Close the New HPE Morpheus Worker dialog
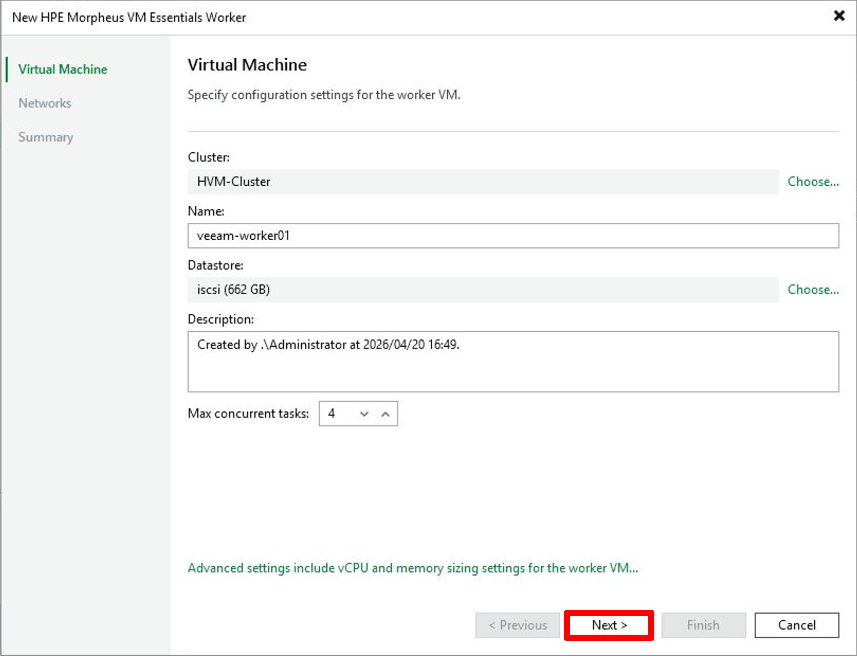Image resolution: width=857 pixels, height=656 pixels. [x=839, y=16]
